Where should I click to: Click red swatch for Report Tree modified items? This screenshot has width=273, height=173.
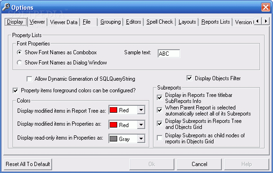[x=113, y=110]
